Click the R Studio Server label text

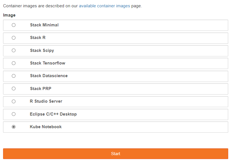tap(46, 101)
